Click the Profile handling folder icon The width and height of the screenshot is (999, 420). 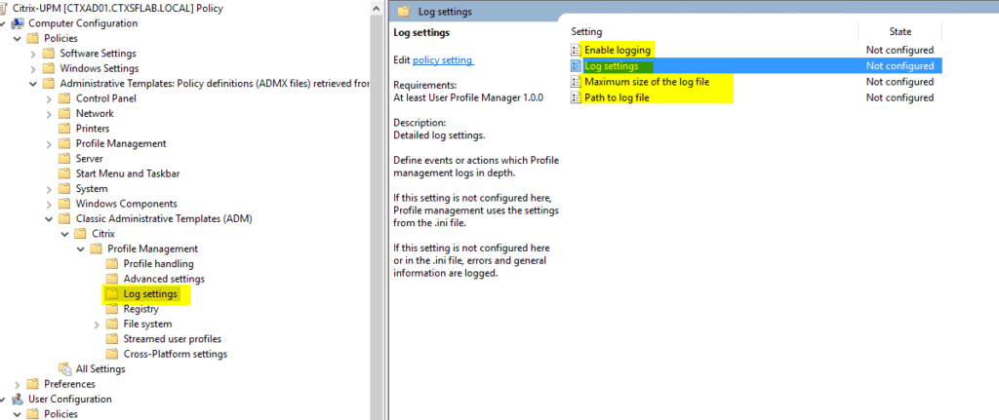(x=112, y=263)
